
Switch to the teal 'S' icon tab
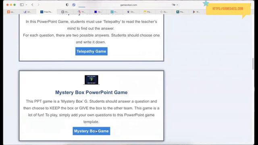(x=180, y=12)
